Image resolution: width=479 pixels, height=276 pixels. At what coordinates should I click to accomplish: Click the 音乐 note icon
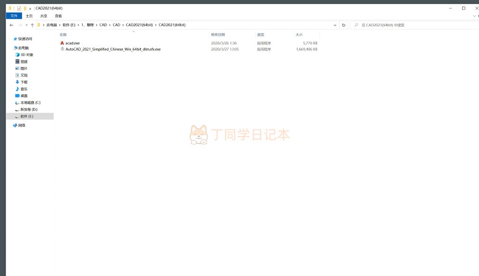[x=17, y=89]
